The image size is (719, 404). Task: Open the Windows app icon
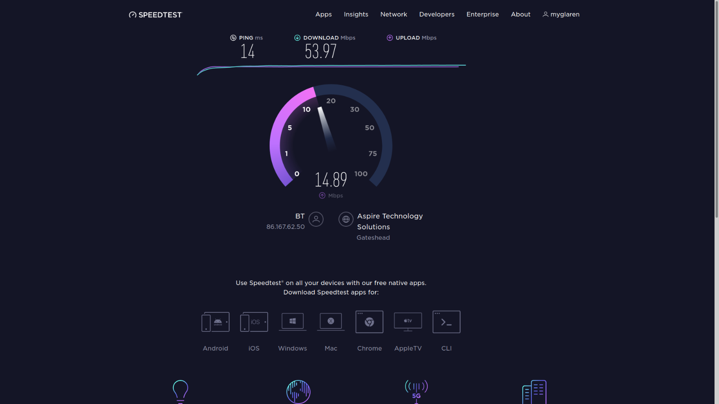pos(293,321)
